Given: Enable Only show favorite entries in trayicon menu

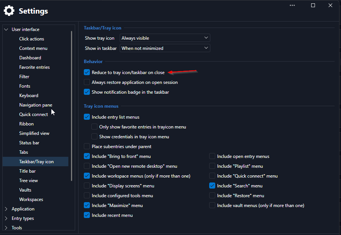Looking at the screenshot, I should 94,127.
